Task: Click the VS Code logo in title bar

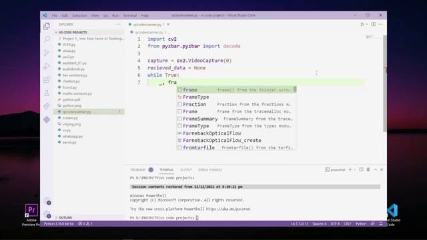Action: pos(45,15)
